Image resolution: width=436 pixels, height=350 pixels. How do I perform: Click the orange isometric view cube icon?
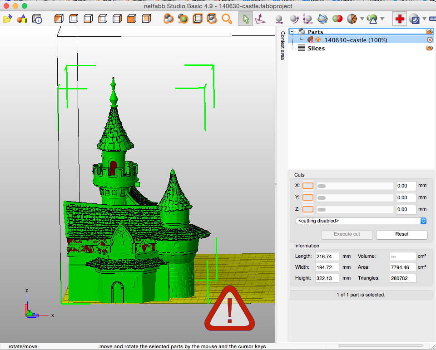(59, 19)
